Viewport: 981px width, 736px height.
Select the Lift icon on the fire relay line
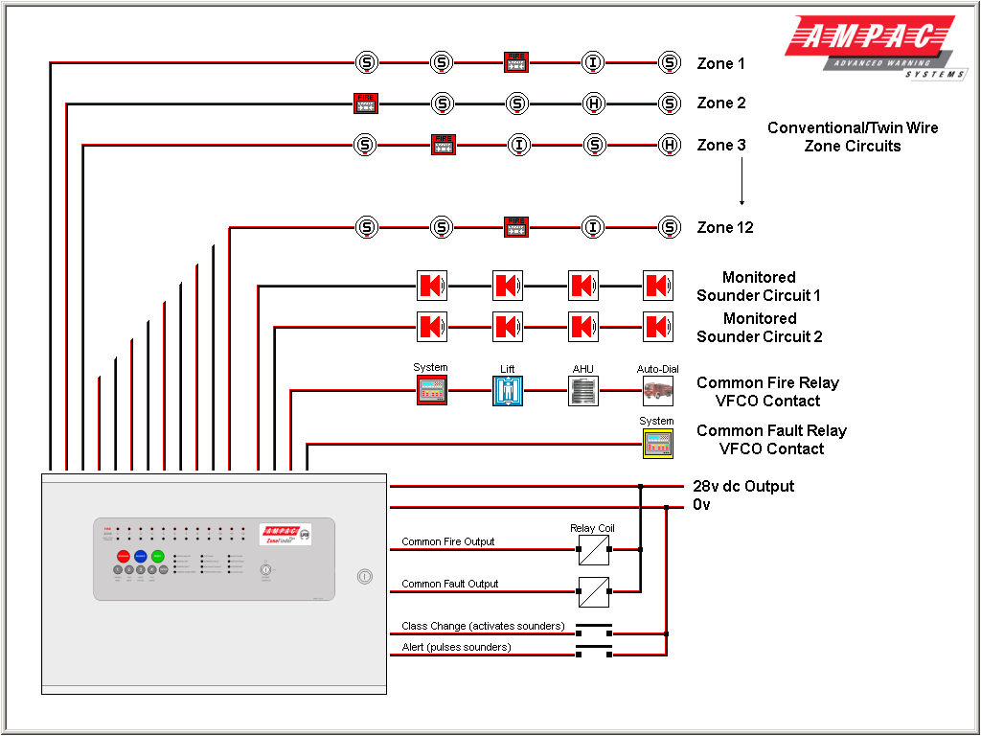[x=507, y=390]
